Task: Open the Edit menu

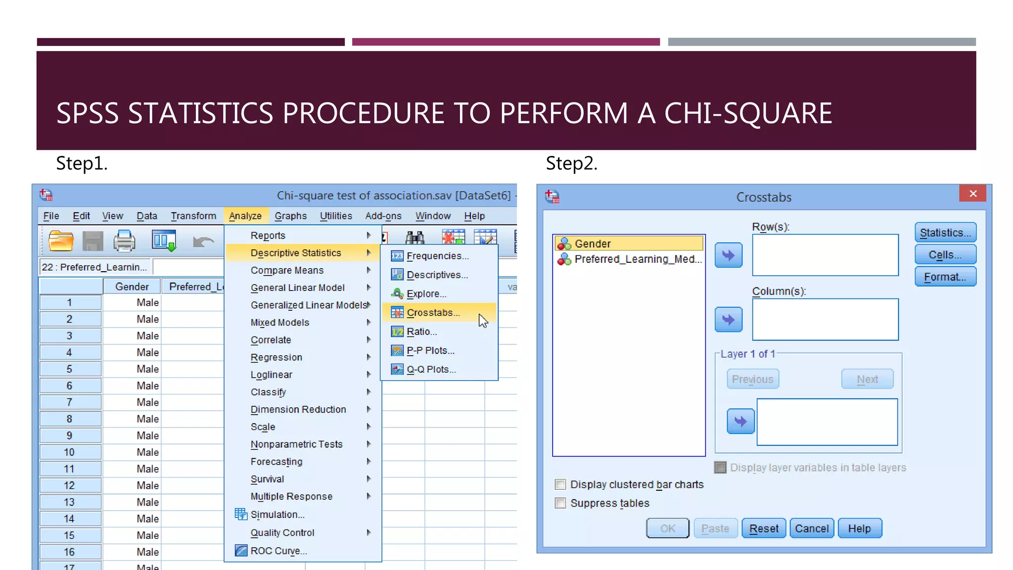Action: click(81, 216)
